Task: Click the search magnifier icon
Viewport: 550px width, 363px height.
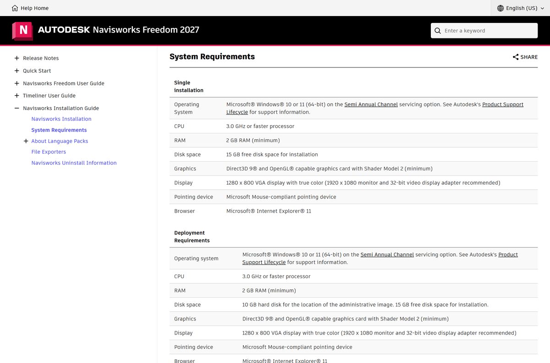Action: 438,31
